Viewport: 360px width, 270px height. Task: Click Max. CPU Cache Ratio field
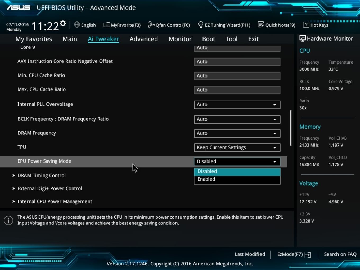coord(237,90)
